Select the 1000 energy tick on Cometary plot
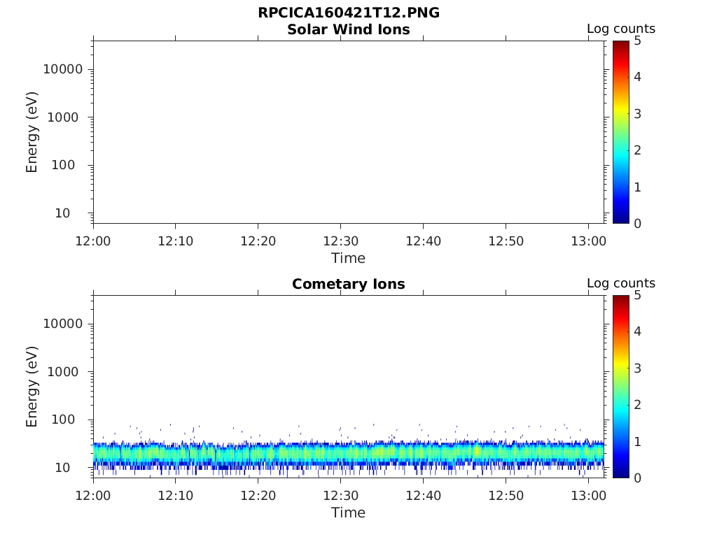This screenshot has height=537, width=717. coord(65,372)
